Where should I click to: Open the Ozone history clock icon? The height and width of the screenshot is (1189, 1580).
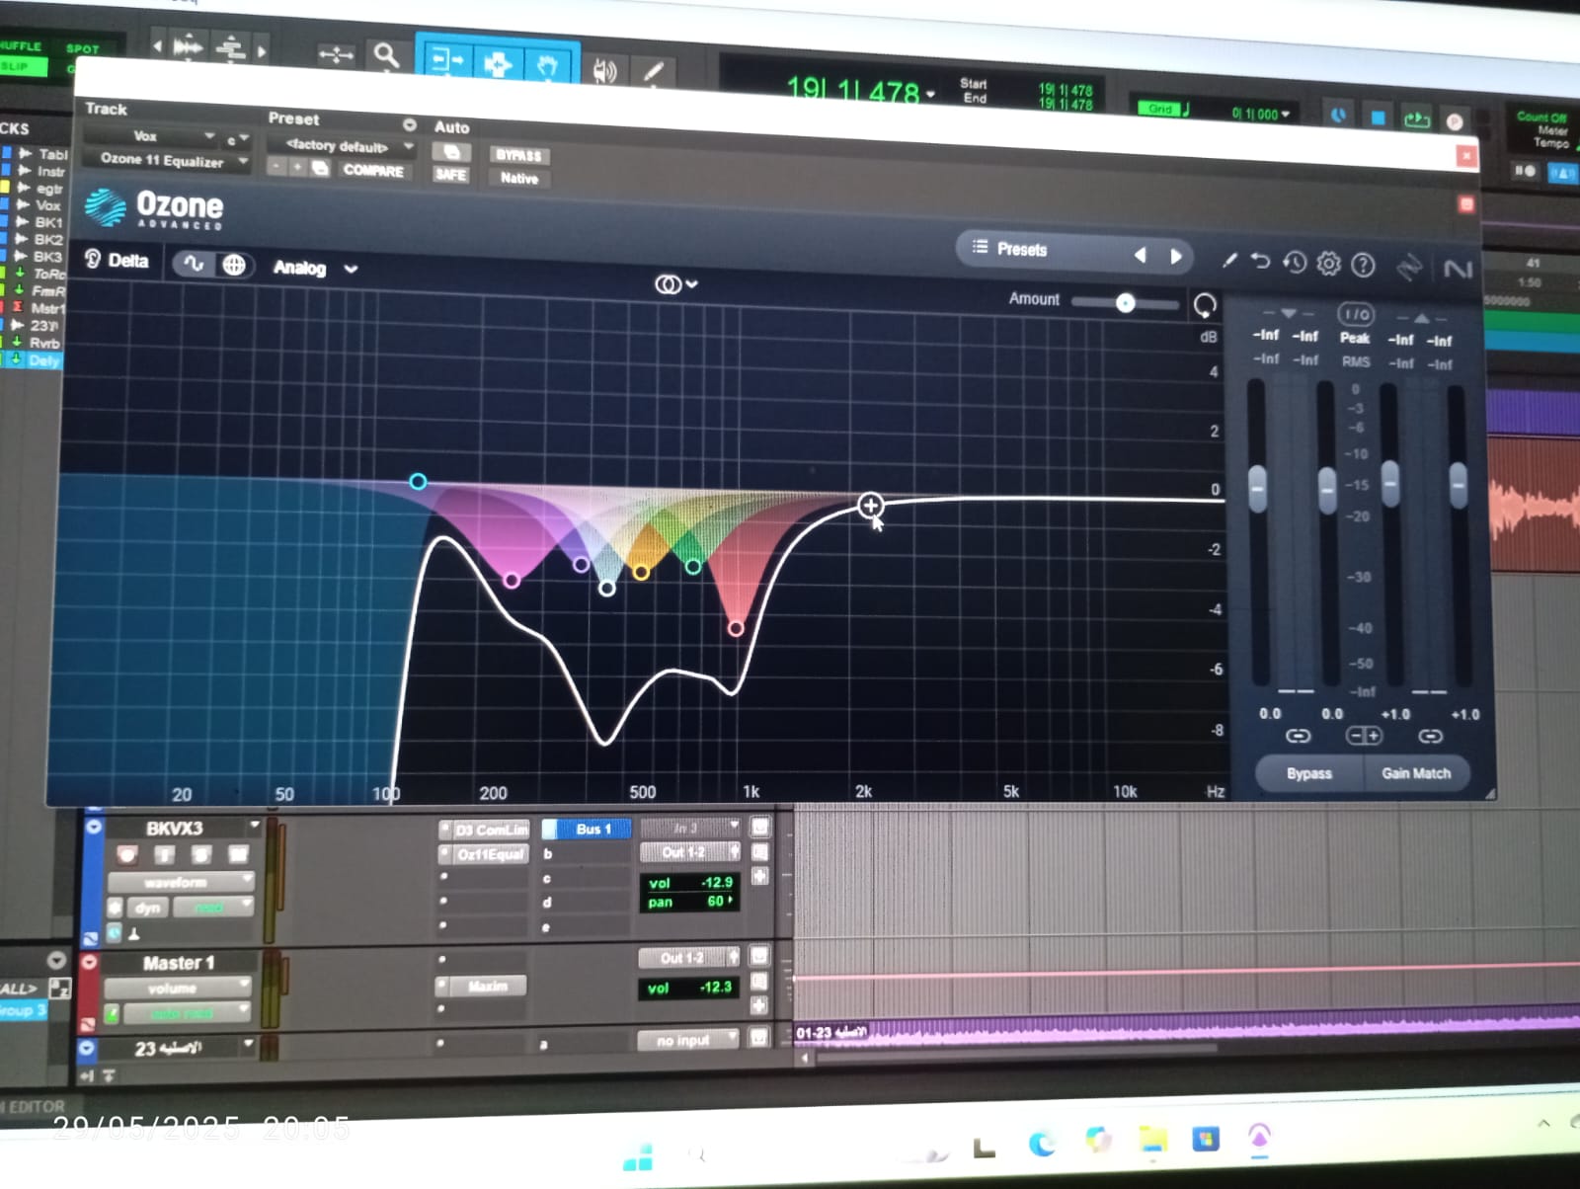point(1295,262)
